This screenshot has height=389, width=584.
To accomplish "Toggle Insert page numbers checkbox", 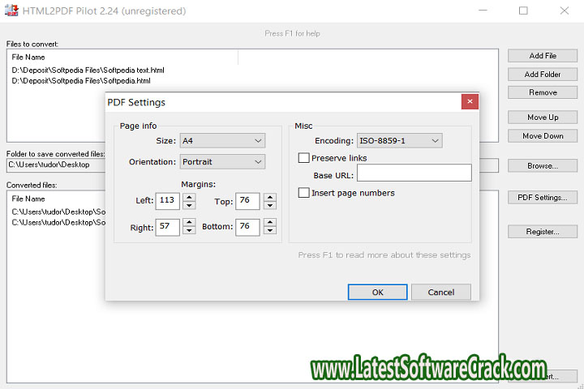I will click(304, 193).
